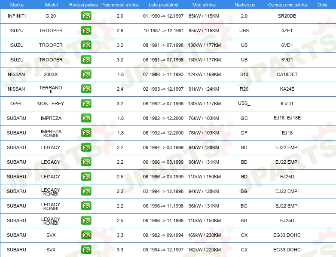Screen dimensions: 336x257
Task: Click the 91kW / 124KM power value
Action: point(204,89)
